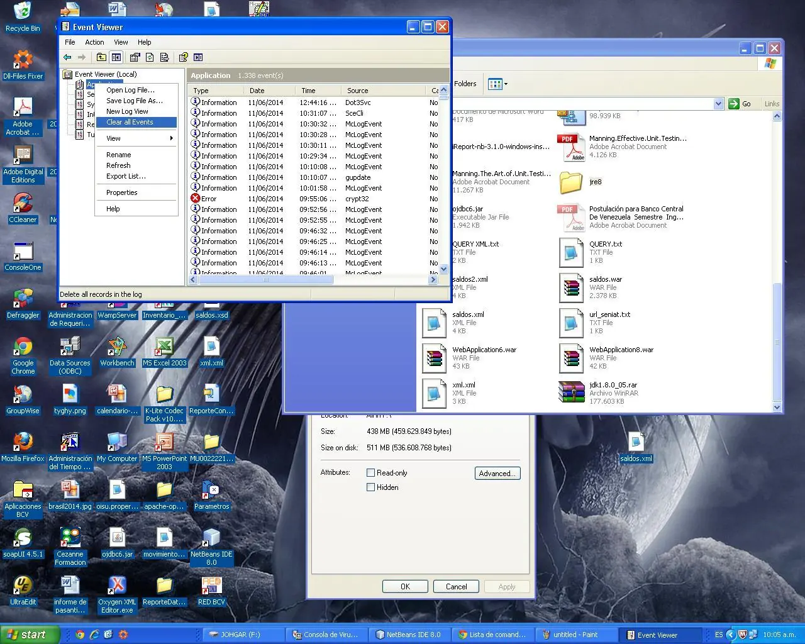805x644 pixels.
Task: Choose Open Log File… from the context menu
Action: [x=136, y=90]
